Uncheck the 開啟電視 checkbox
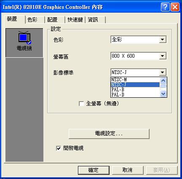This screenshot has height=179, width=182. [x=59, y=148]
